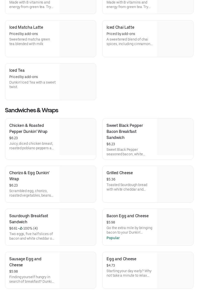This screenshot has width=202, height=291.
Task: Click the Chorizo & Egg Wrap photo thumbnail
Action: pyautogui.click(x=78, y=184)
